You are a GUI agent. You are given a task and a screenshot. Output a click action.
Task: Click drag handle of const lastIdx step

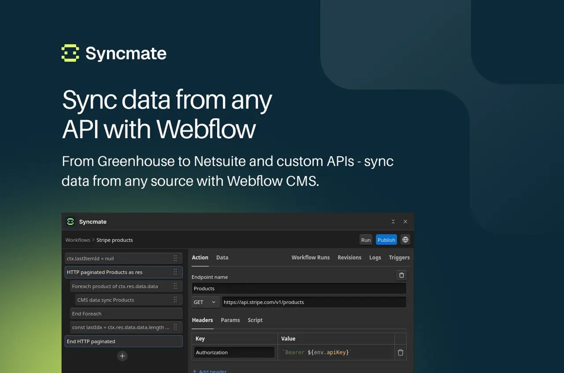pyautogui.click(x=175, y=327)
